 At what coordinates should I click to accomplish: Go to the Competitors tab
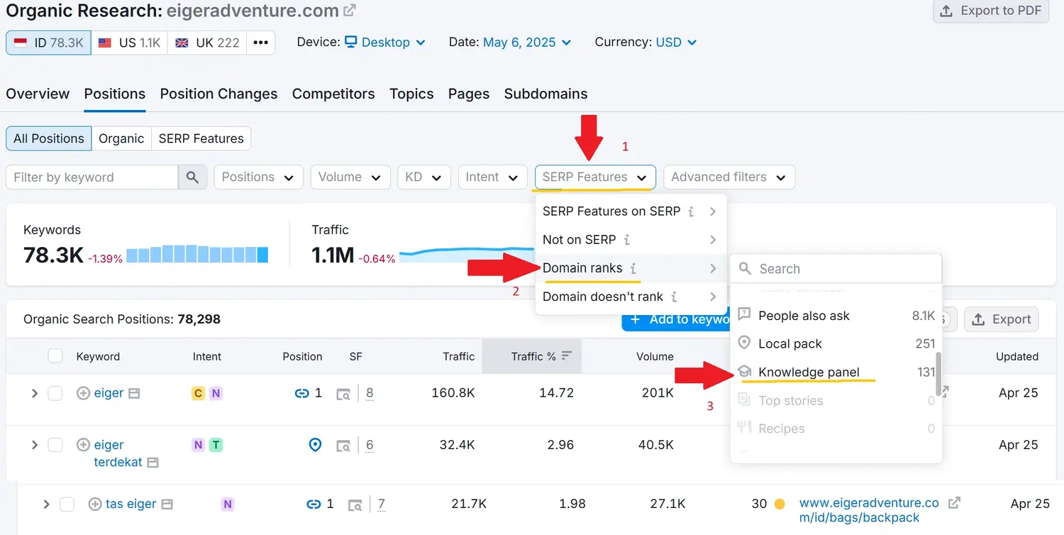[x=333, y=94]
